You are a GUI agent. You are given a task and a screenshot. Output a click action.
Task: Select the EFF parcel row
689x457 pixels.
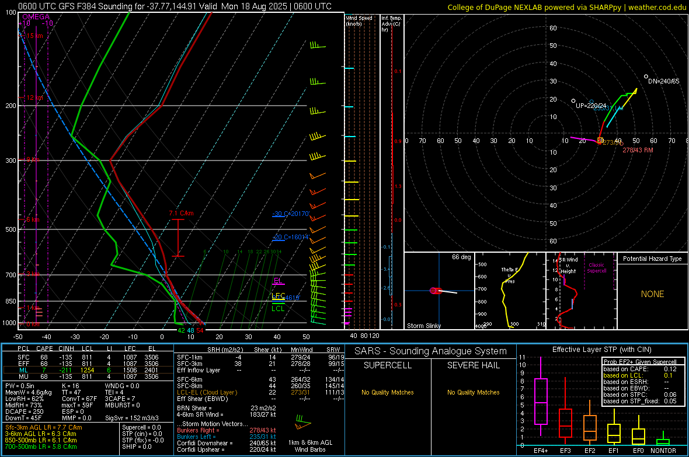point(88,364)
